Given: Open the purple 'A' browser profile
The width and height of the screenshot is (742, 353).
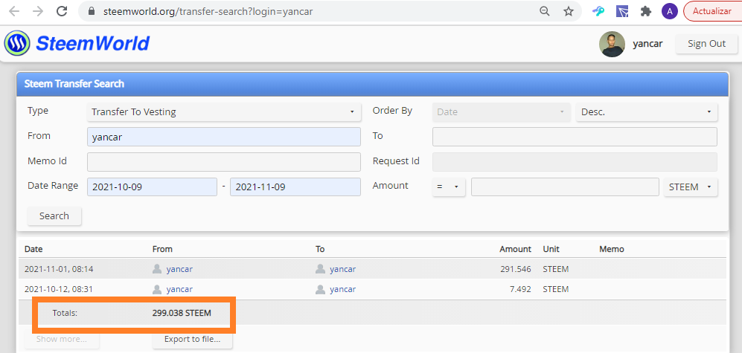Looking at the screenshot, I should pos(669,11).
